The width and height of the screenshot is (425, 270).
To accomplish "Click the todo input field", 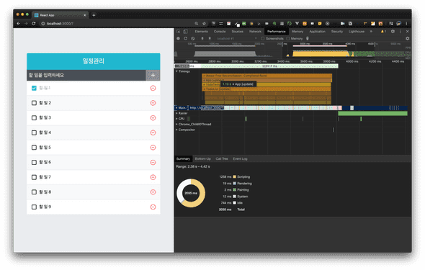I will [x=86, y=76].
